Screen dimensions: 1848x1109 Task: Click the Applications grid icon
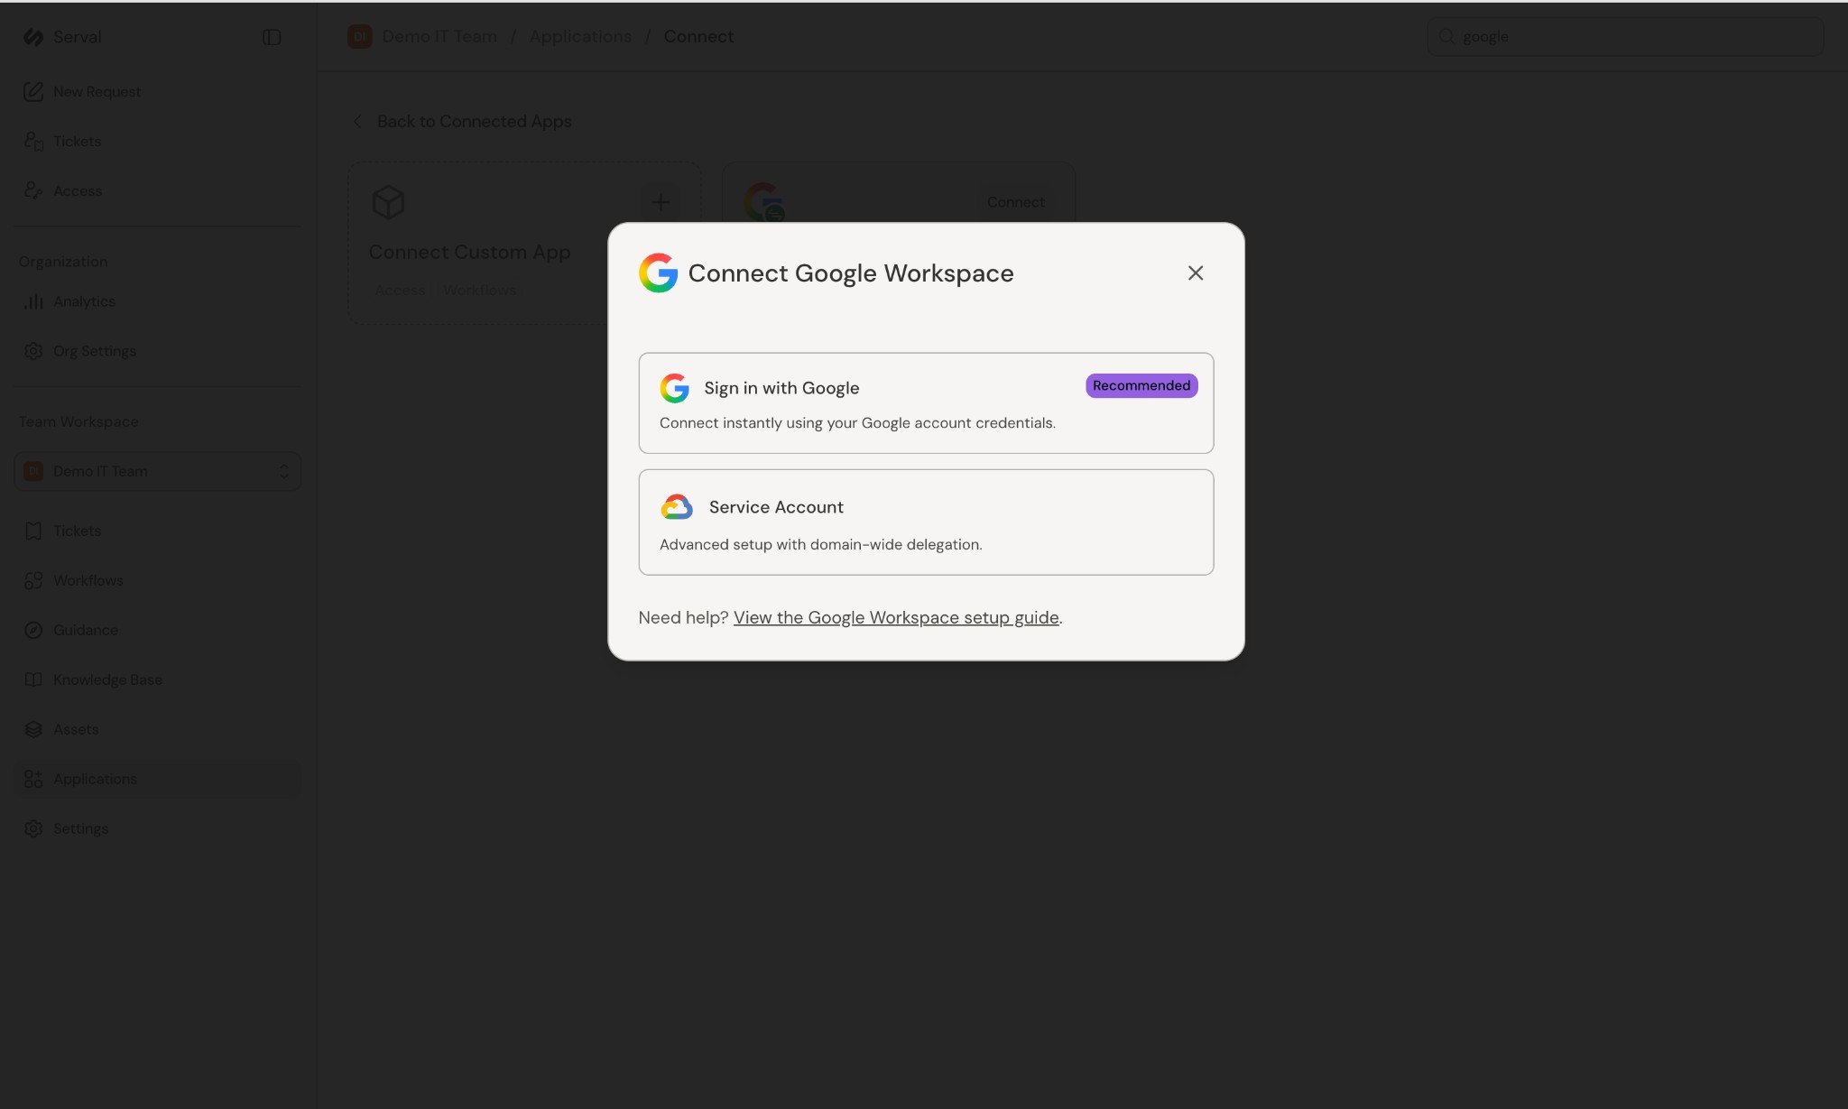click(x=33, y=779)
